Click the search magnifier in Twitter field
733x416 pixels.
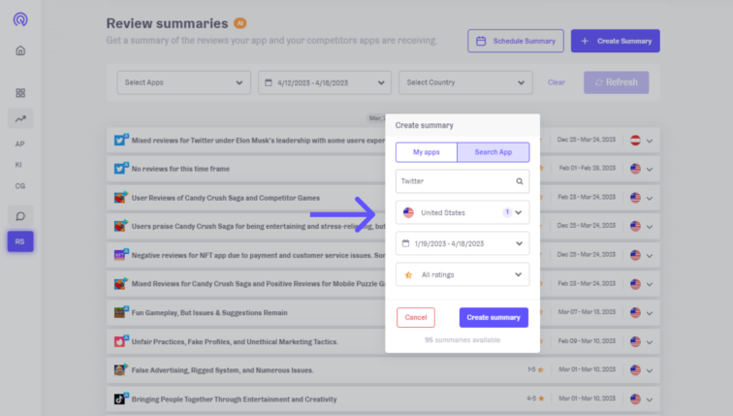point(520,180)
